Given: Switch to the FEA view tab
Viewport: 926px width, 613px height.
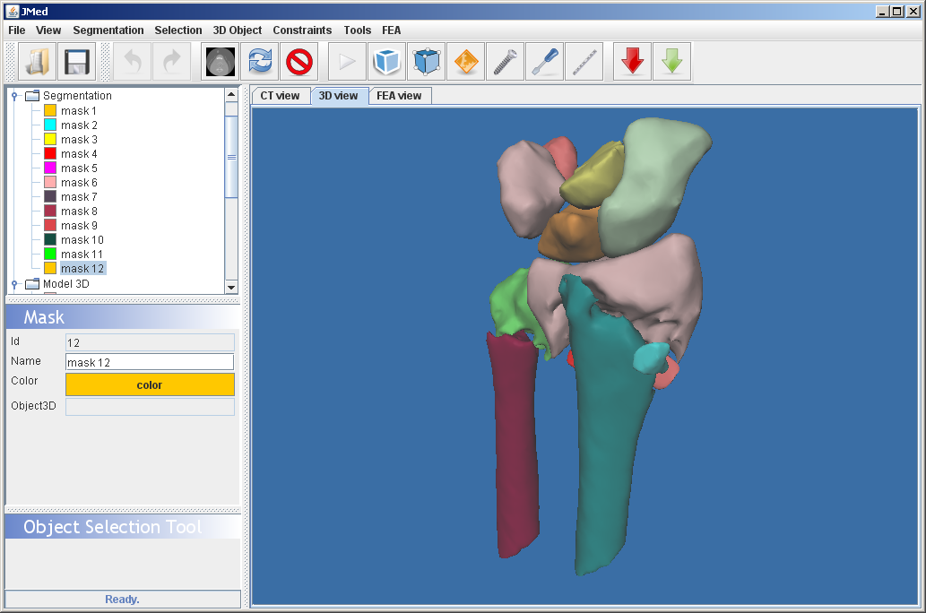Looking at the screenshot, I should (x=399, y=96).
